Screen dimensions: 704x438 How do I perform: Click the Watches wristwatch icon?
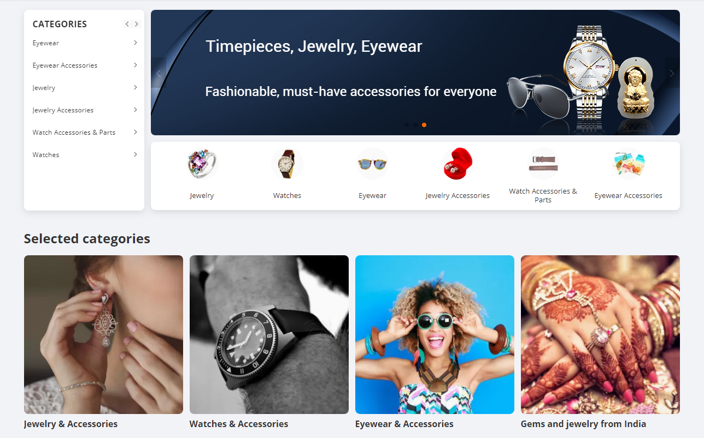(287, 164)
